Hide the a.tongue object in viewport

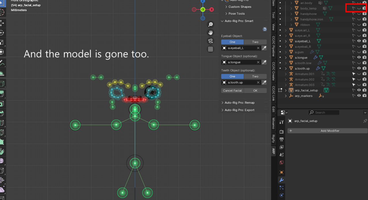(x=359, y=58)
